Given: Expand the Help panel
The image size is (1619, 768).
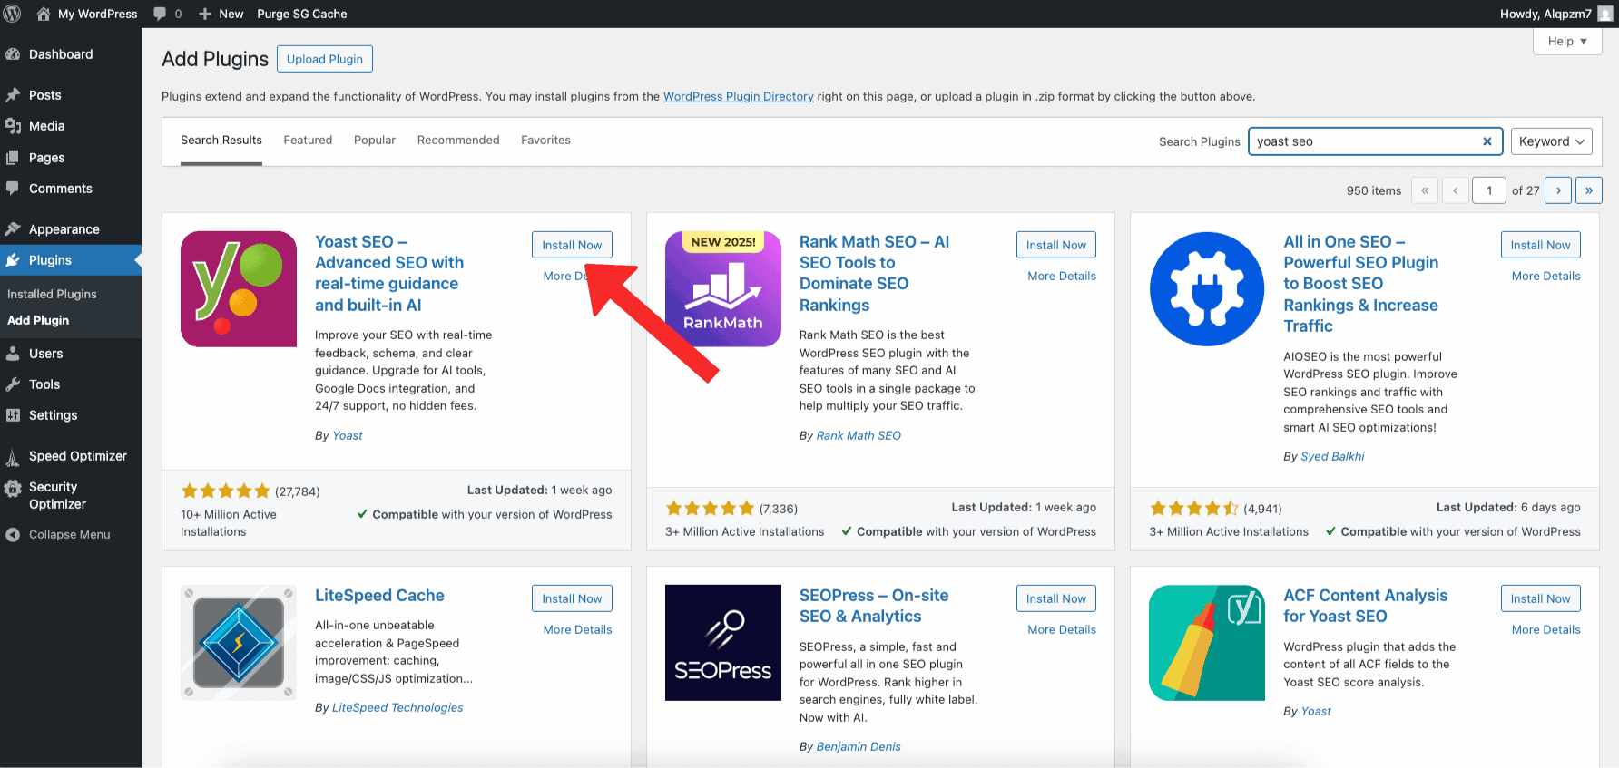Looking at the screenshot, I should pyautogui.click(x=1567, y=42).
